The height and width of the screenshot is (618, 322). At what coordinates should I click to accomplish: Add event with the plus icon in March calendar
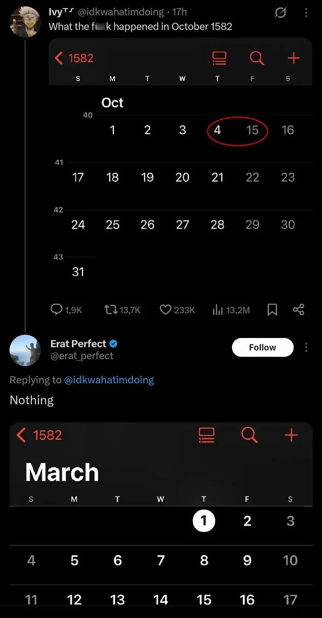(x=291, y=435)
